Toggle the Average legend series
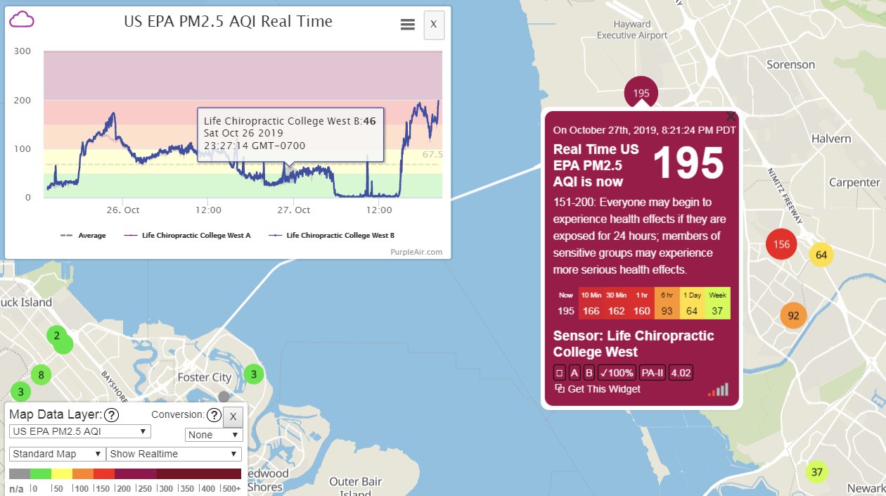886x496 pixels. pyautogui.click(x=83, y=236)
